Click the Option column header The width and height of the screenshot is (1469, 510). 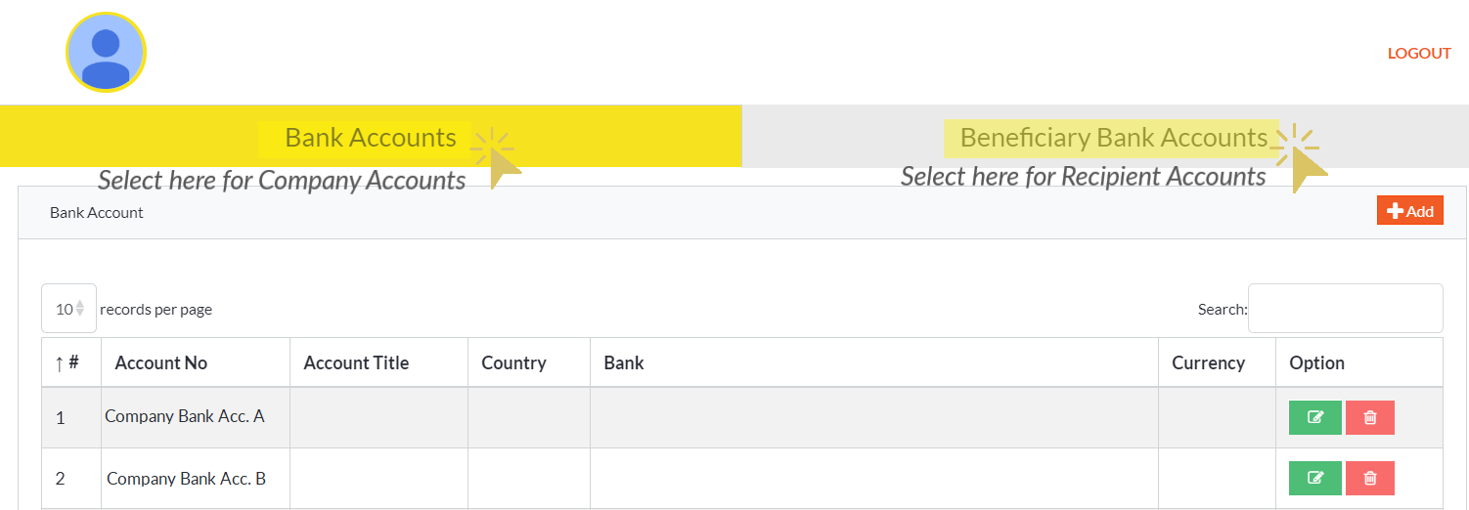1316,363
